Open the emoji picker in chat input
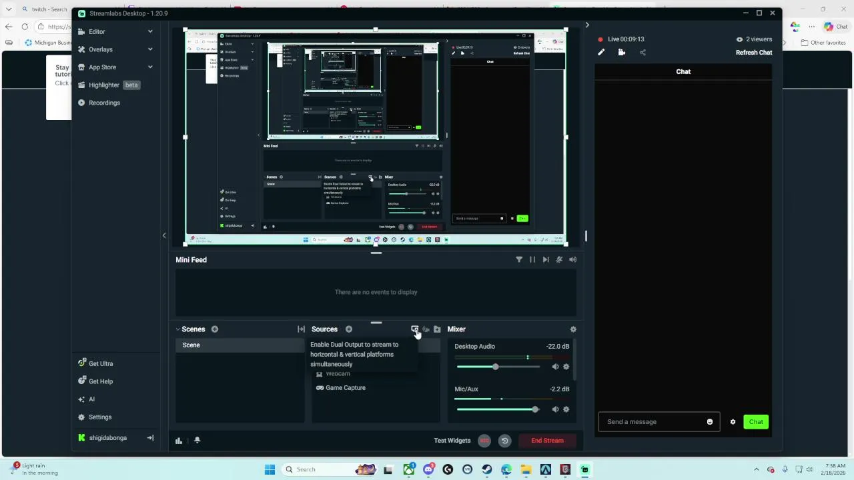The width and height of the screenshot is (854, 480). tap(710, 422)
